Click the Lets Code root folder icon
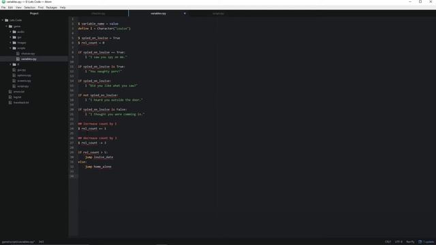 click(7, 20)
